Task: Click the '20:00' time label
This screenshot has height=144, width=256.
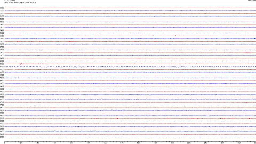Action: [x=2, y=118]
